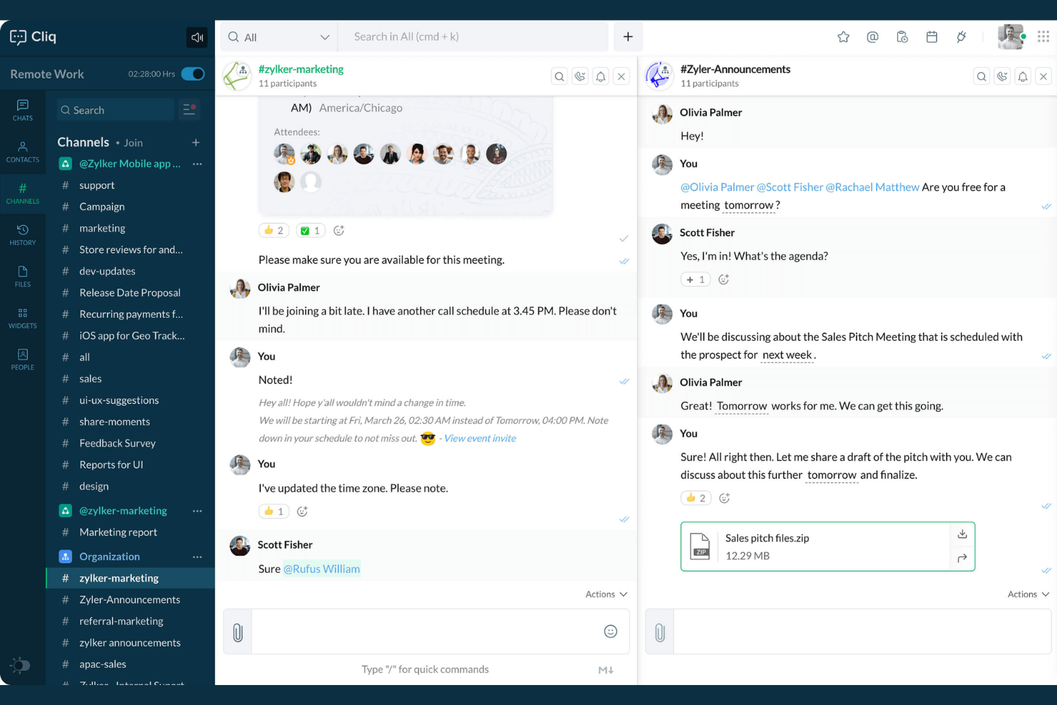Add a reaction to Scott Fisher's agenda message

click(723, 279)
